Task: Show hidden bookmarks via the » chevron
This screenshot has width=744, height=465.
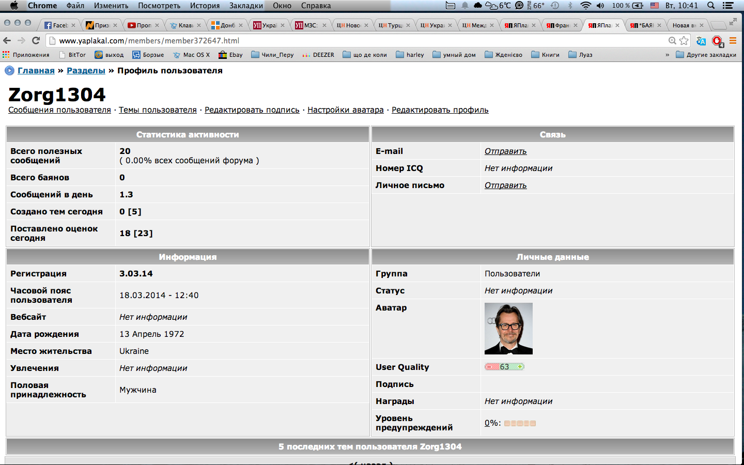Action: pyautogui.click(x=667, y=55)
